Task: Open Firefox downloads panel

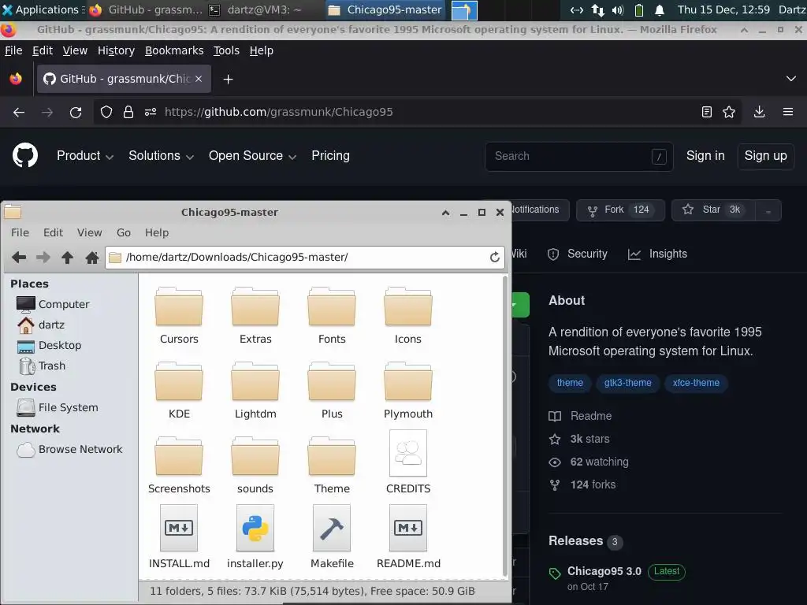Action: (759, 112)
